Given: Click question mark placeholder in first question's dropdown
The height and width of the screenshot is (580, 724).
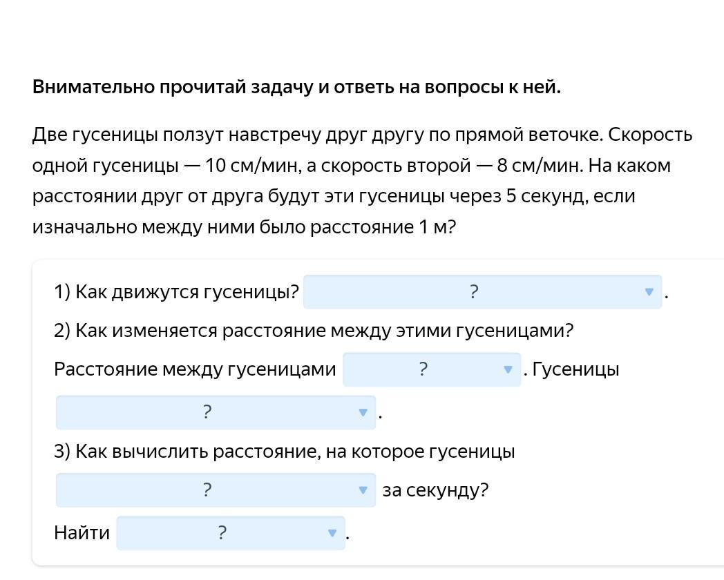Looking at the screenshot, I should (474, 291).
